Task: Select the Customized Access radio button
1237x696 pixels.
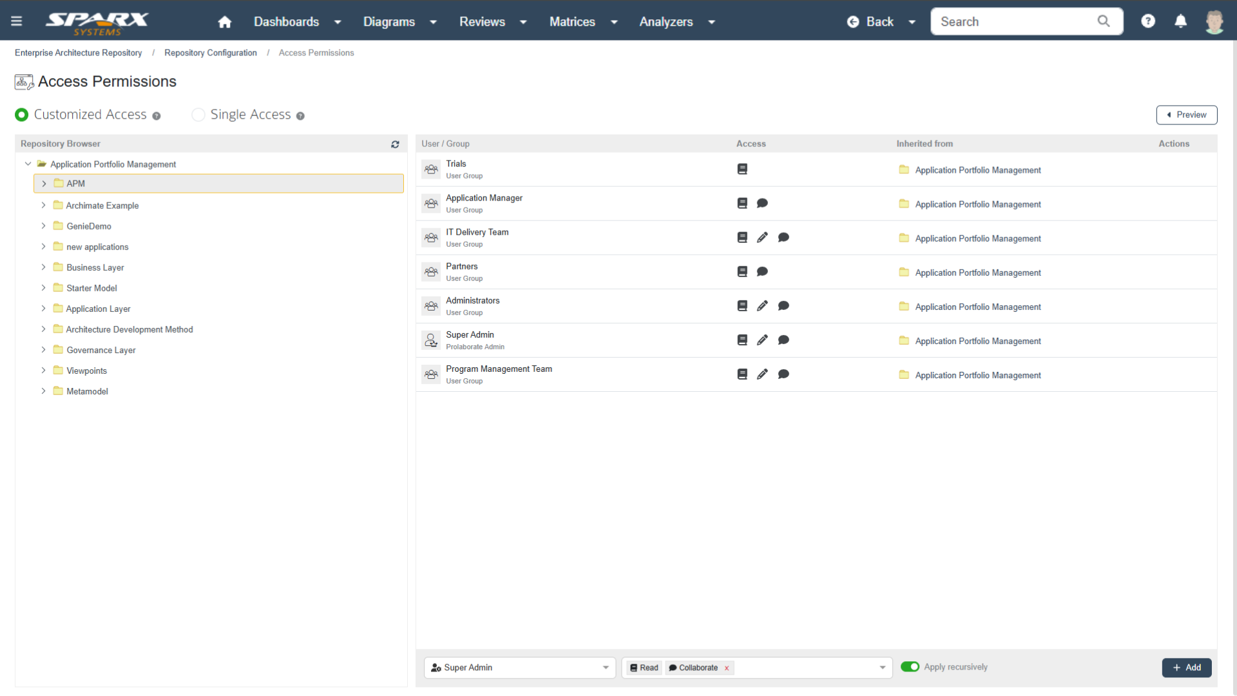Action: click(x=22, y=115)
